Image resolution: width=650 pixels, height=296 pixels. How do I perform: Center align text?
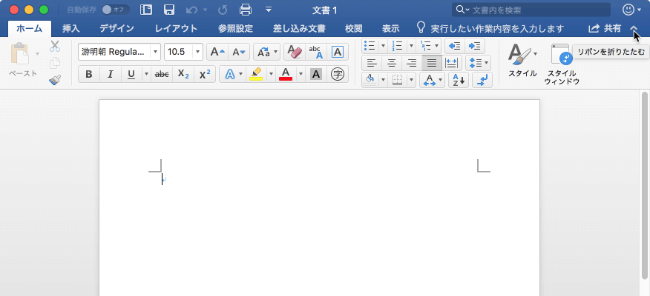point(392,63)
